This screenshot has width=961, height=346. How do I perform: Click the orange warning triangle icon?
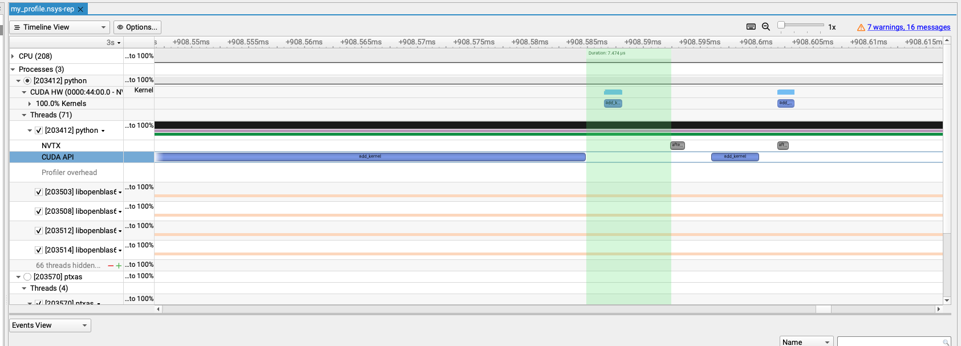(x=861, y=27)
